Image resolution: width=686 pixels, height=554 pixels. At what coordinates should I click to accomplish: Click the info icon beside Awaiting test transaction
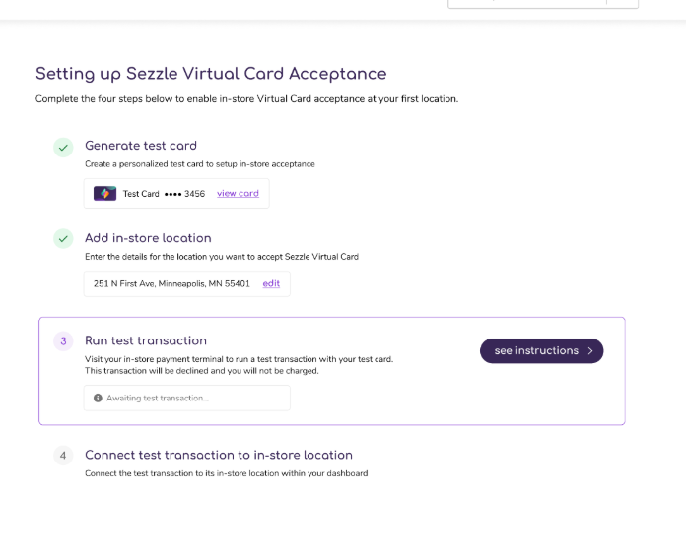[98, 399]
